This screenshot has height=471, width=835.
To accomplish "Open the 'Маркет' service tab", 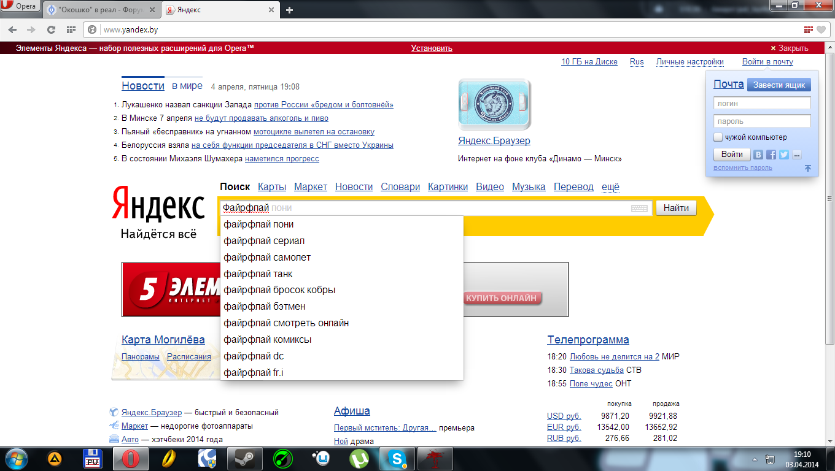I will click(311, 187).
